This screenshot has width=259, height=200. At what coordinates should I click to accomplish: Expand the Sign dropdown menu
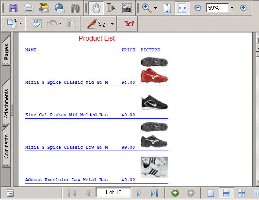coord(113,24)
